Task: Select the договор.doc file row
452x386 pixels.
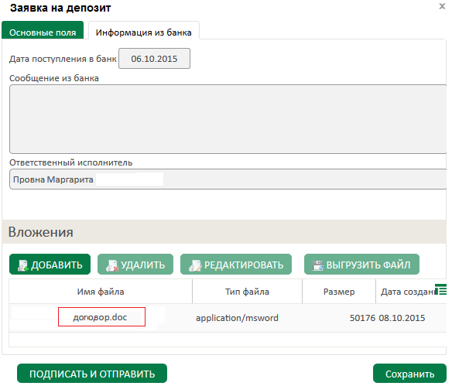Action: click(x=228, y=318)
